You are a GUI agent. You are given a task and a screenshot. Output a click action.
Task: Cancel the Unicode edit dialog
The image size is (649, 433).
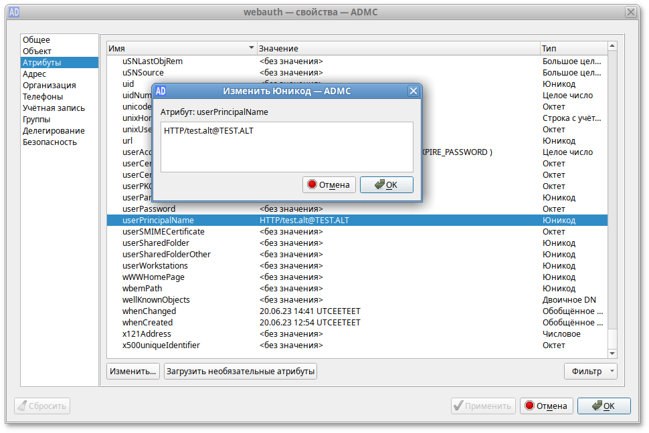click(328, 185)
